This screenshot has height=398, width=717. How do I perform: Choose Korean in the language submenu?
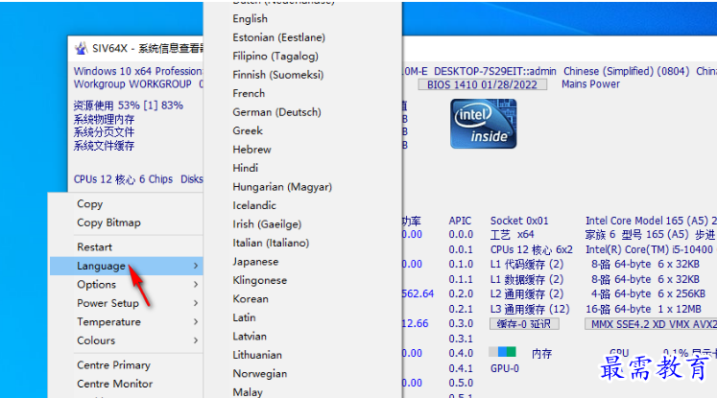[251, 299]
